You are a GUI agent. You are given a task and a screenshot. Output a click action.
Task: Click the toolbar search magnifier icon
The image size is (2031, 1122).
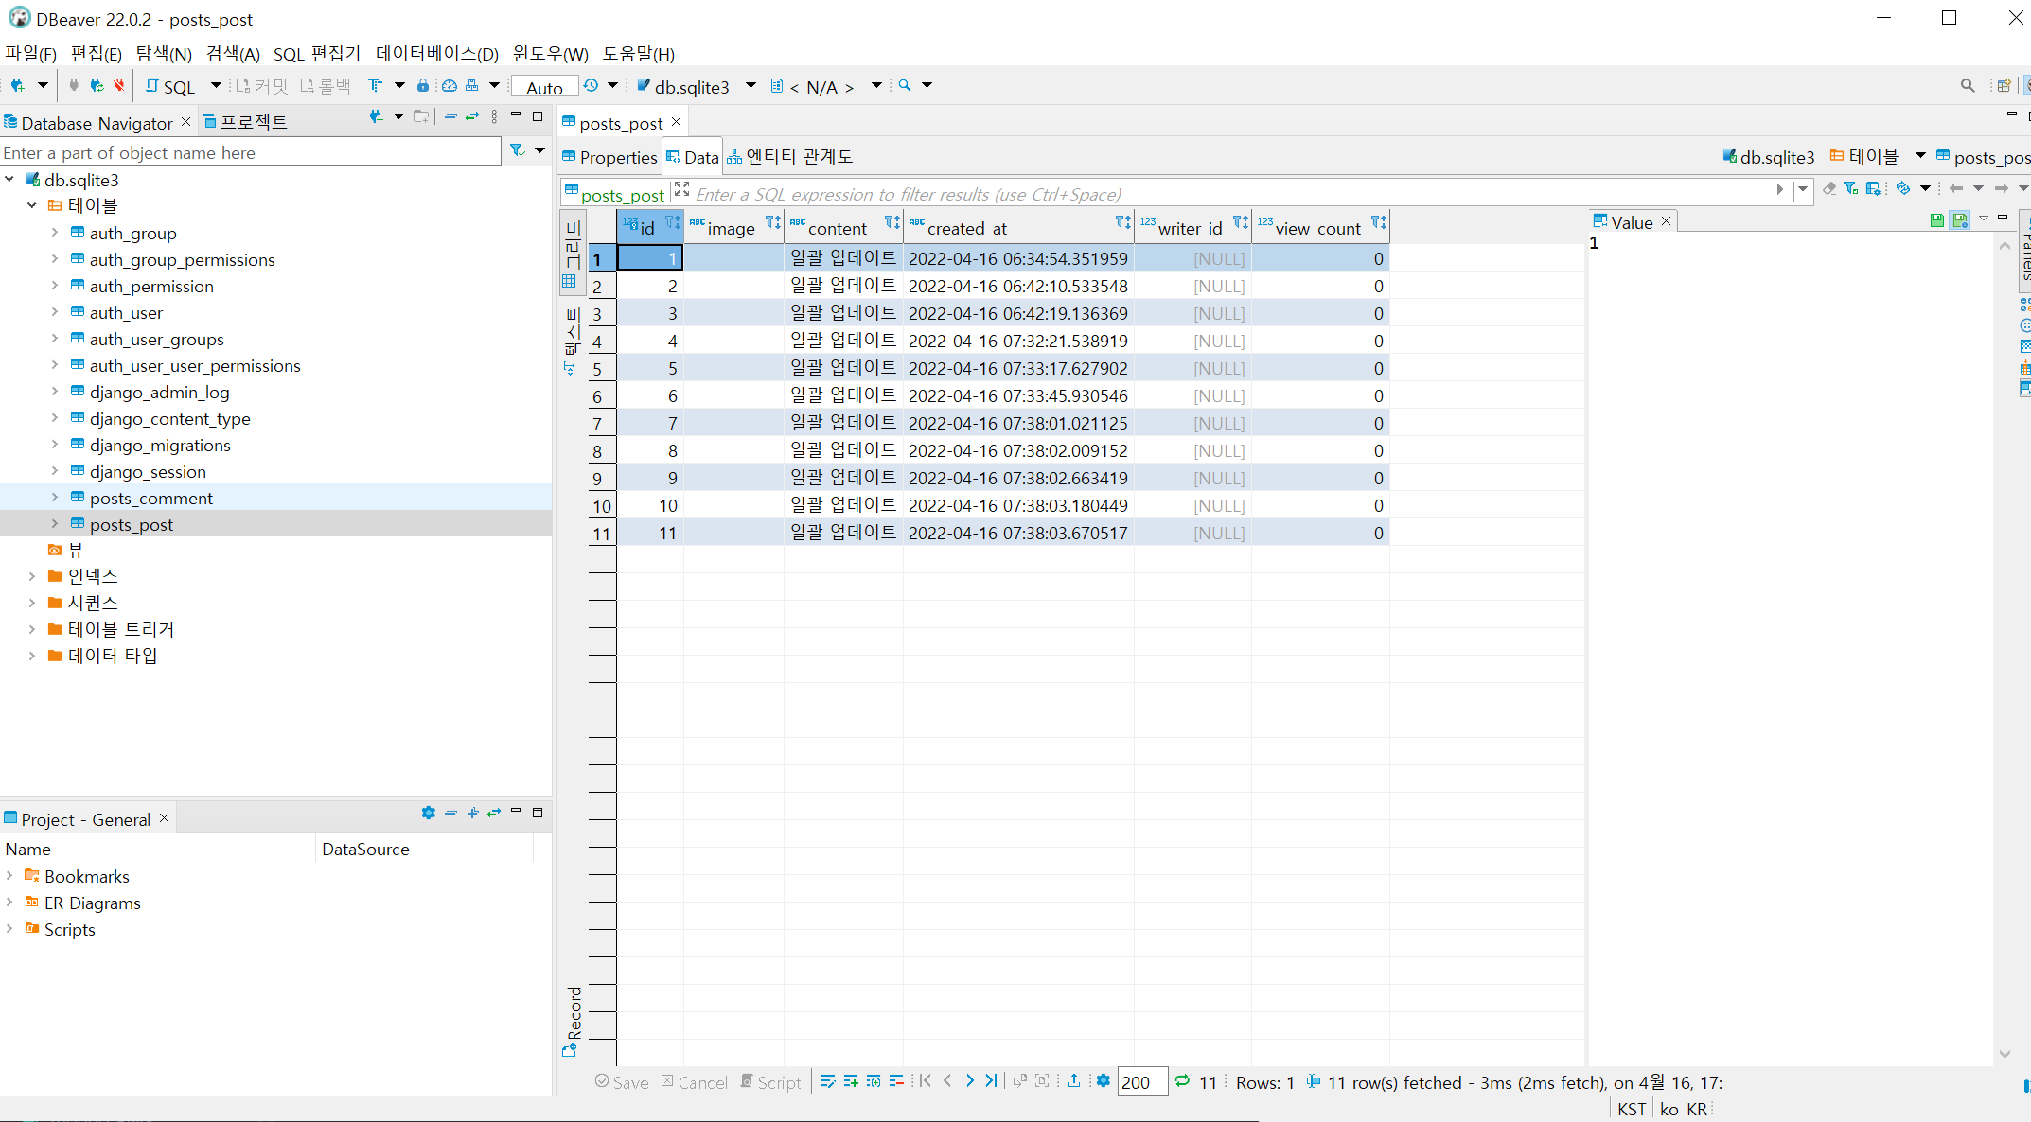[905, 85]
